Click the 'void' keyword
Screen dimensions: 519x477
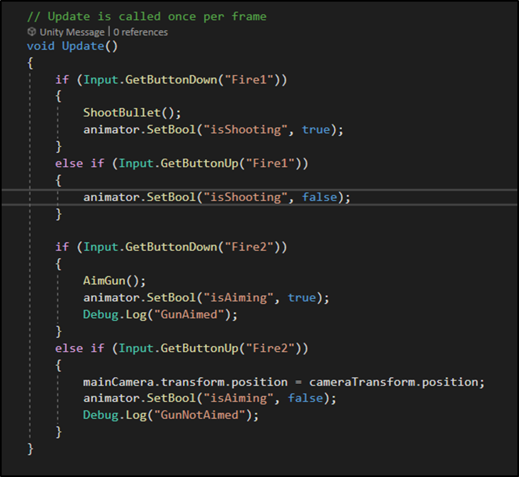[x=41, y=46]
